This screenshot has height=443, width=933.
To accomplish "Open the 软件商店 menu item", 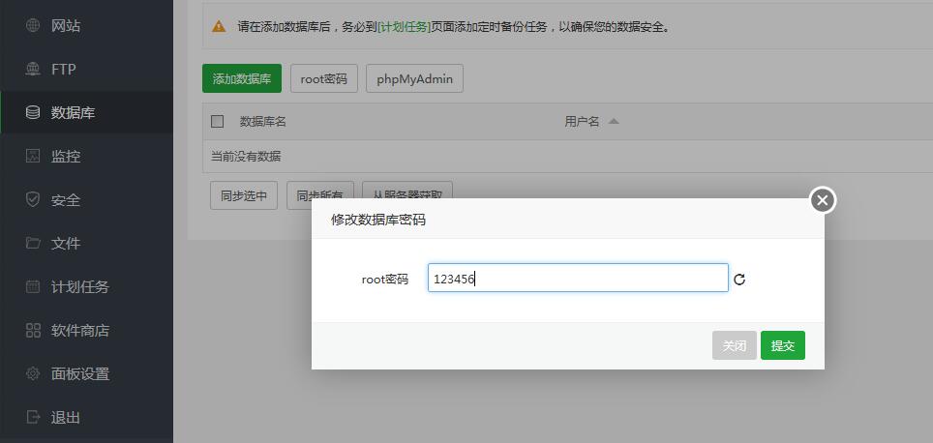I will coord(80,331).
